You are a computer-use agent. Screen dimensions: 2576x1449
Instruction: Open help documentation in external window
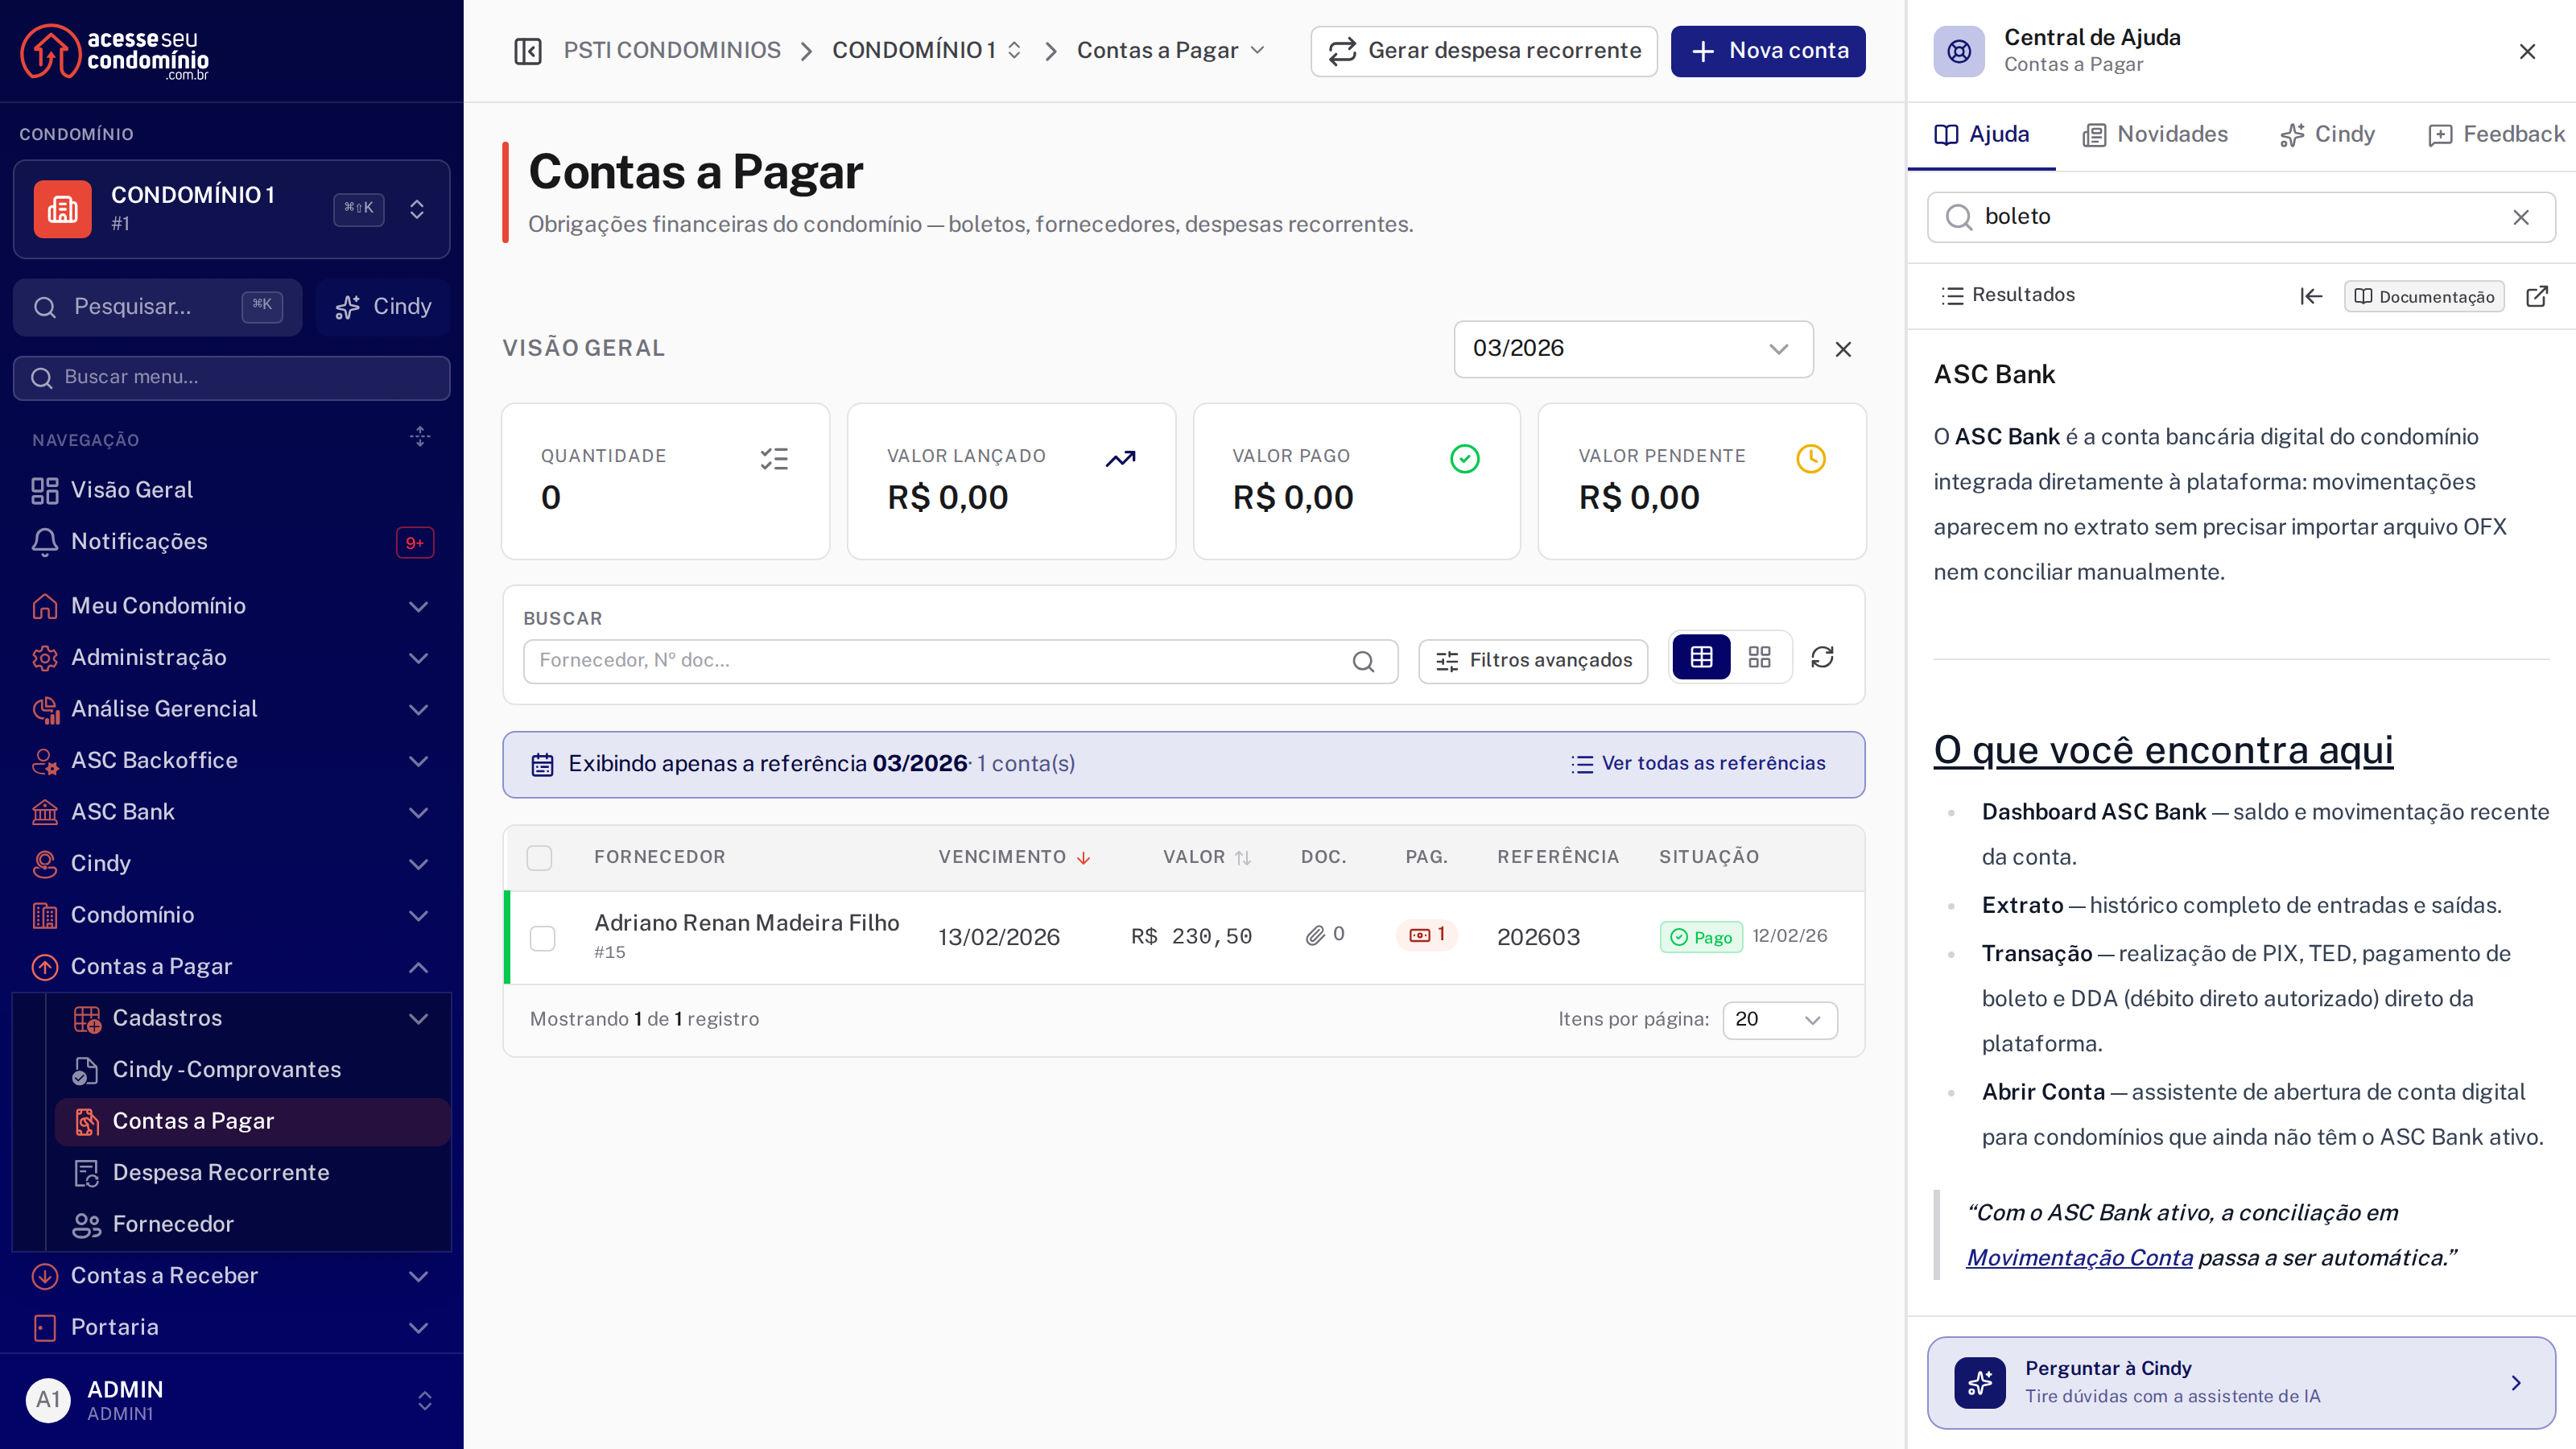[x=2536, y=296]
